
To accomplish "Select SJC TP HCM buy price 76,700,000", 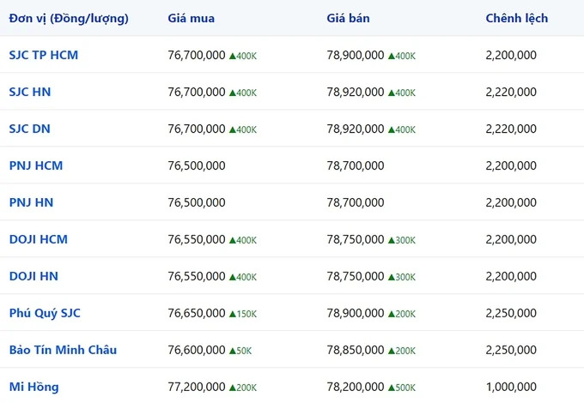I will click(x=197, y=55).
